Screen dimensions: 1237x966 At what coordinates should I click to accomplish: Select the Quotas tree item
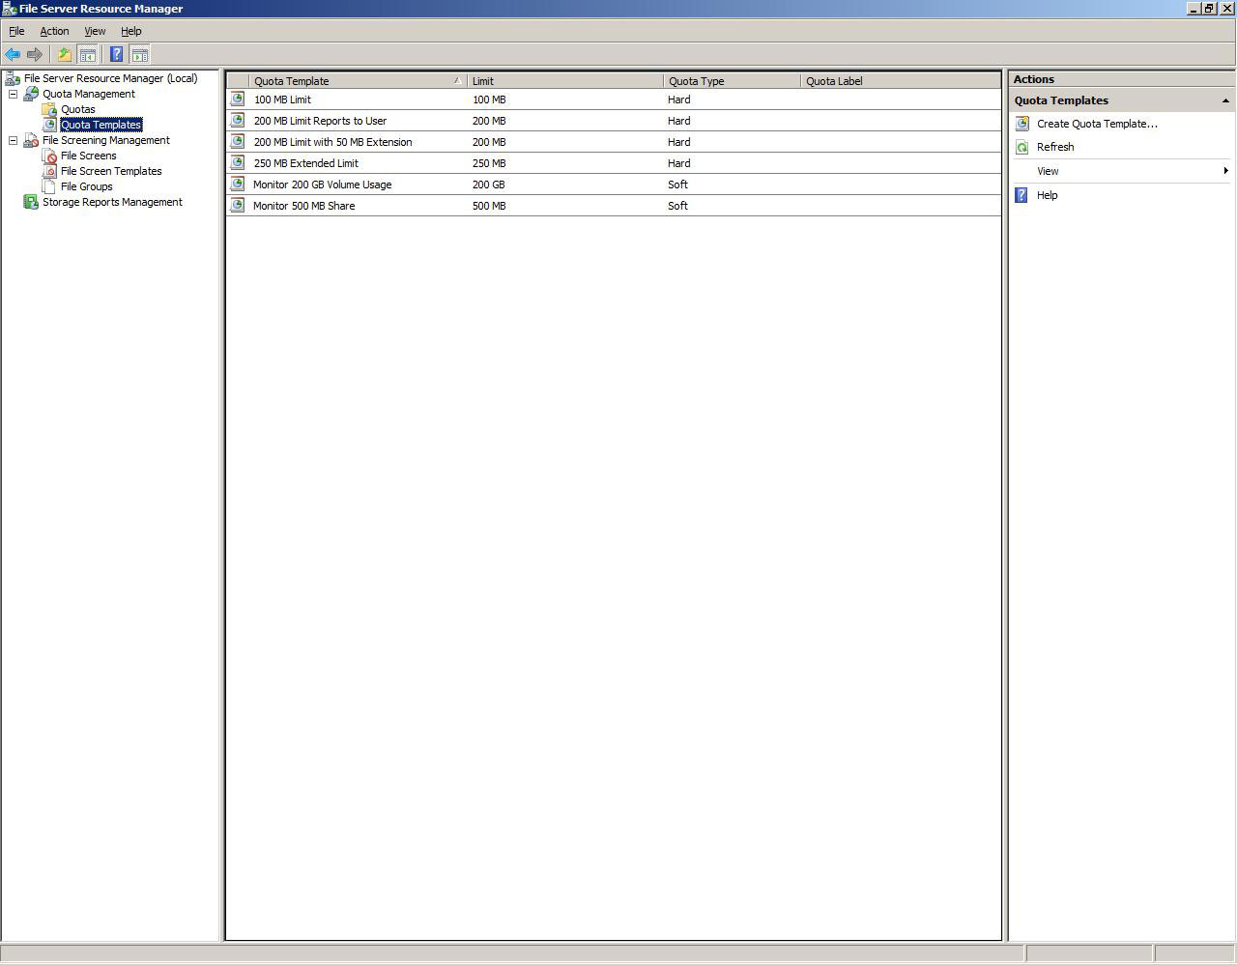point(78,109)
